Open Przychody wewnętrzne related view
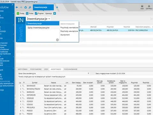The width and height of the screenshot is (153, 115). click(69, 27)
